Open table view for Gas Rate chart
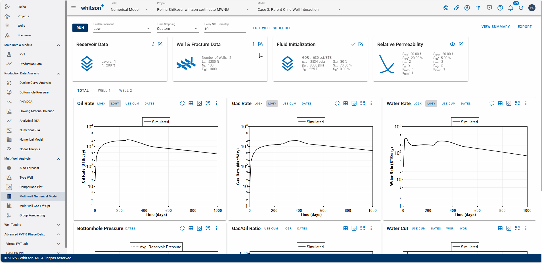Screen dimensions: 542x263 346,103
